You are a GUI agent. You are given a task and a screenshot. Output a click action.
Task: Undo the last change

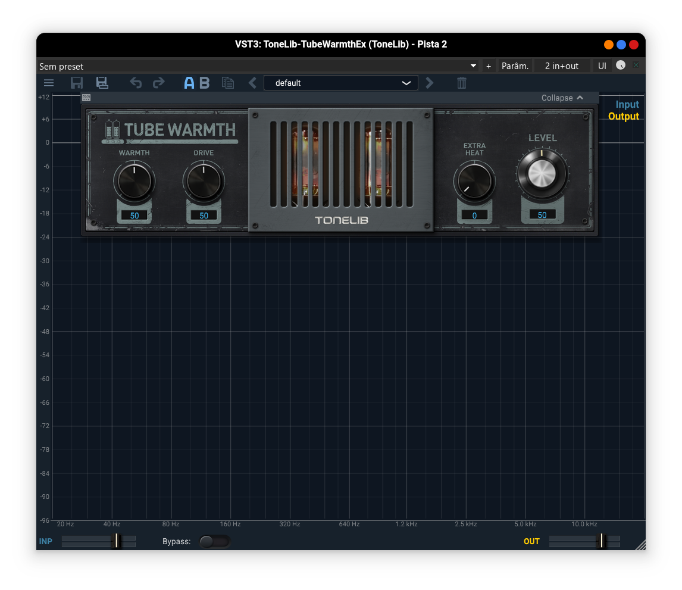pyautogui.click(x=135, y=83)
